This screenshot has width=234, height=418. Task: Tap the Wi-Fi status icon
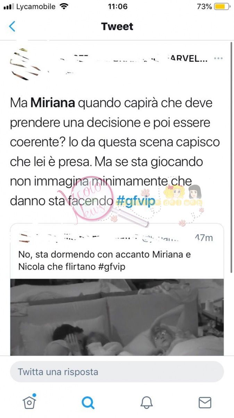[x=64, y=7]
